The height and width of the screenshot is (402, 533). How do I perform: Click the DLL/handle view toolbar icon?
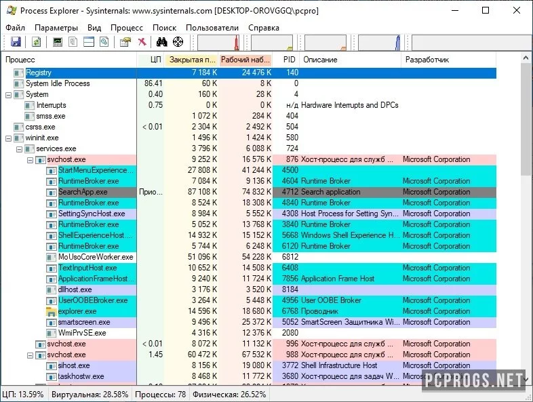104,42
